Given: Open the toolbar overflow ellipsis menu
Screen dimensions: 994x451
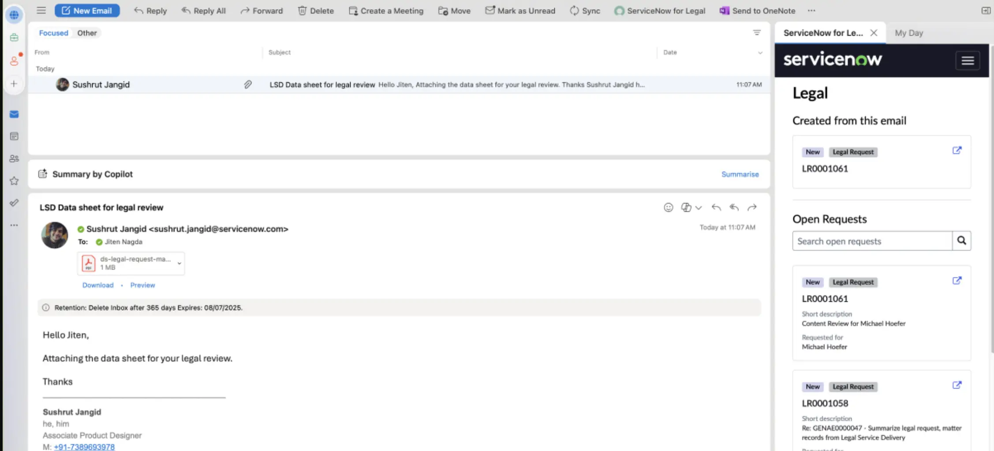Looking at the screenshot, I should [x=811, y=11].
